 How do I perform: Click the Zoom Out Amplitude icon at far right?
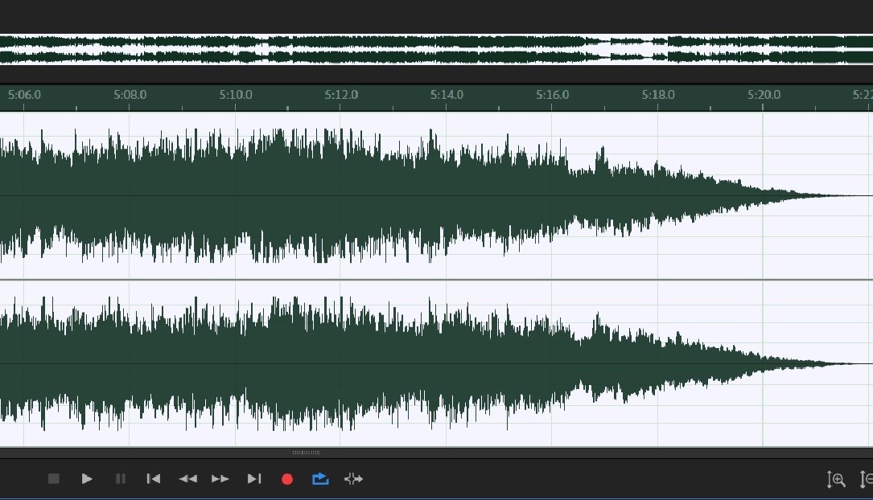point(867,480)
